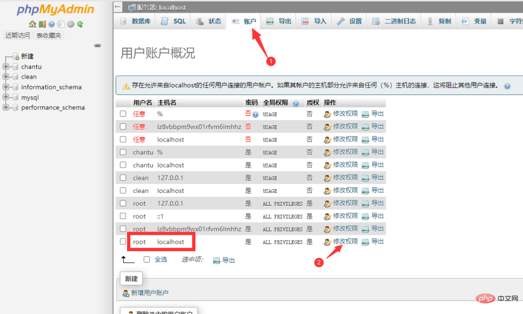Viewport: 523px width, 314px height.
Task: Expand the chantu database tree node
Action: coord(6,67)
